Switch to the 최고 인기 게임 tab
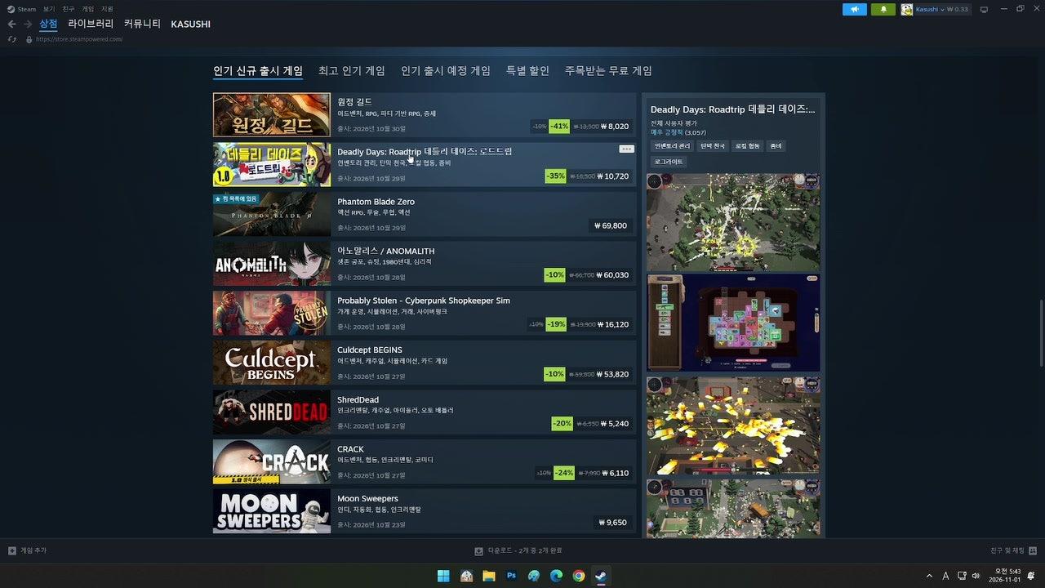The width and height of the screenshot is (1045, 588). coord(351,71)
